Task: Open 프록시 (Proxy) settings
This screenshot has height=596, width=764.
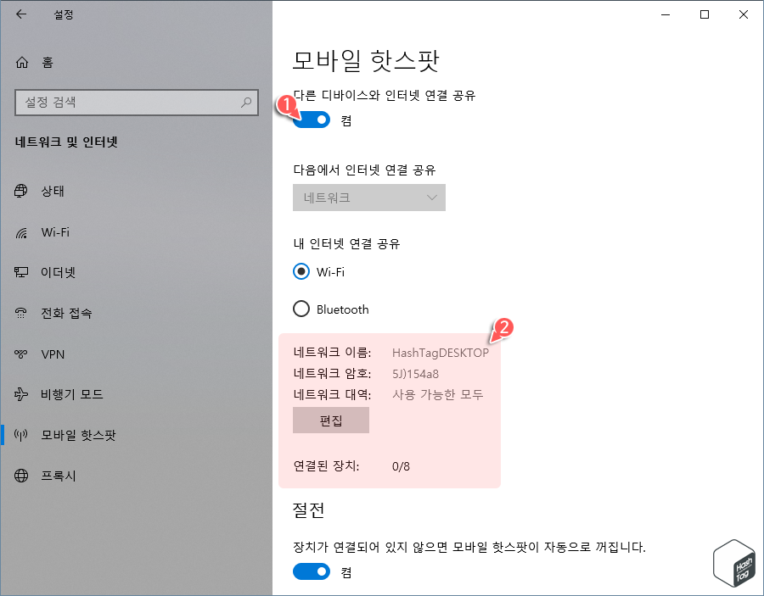Action: pyautogui.click(x=20, y=476)
